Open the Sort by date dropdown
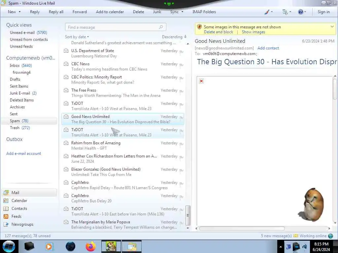This screenshot has width=338, height=253. [77, 37]
